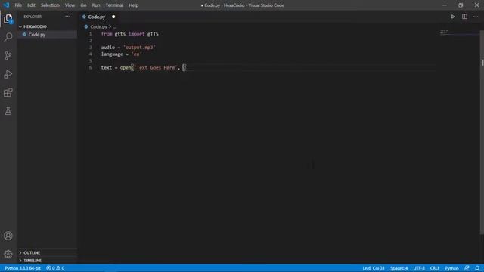The image size is (484, 272).
Task: Open the Edit menu
Action: (31, 5)
